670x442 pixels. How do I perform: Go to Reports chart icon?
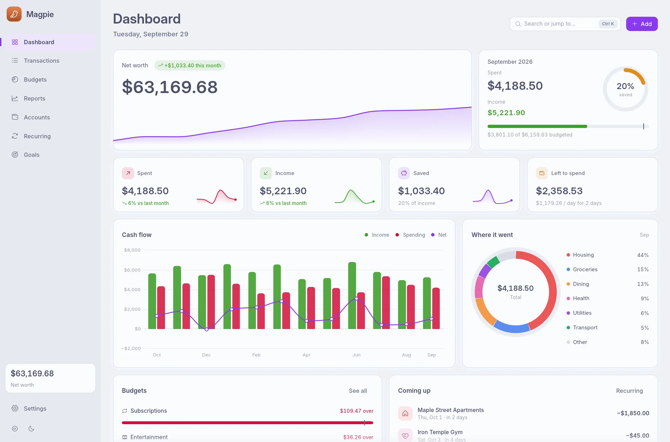(15, 98)
